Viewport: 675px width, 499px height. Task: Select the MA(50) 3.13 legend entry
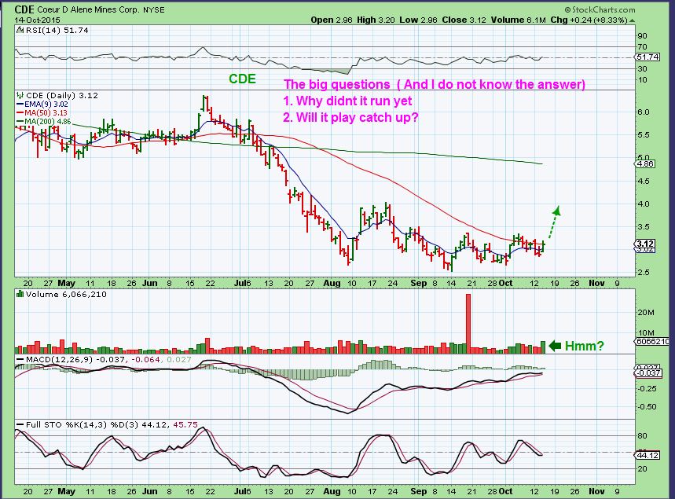[42, 113]
